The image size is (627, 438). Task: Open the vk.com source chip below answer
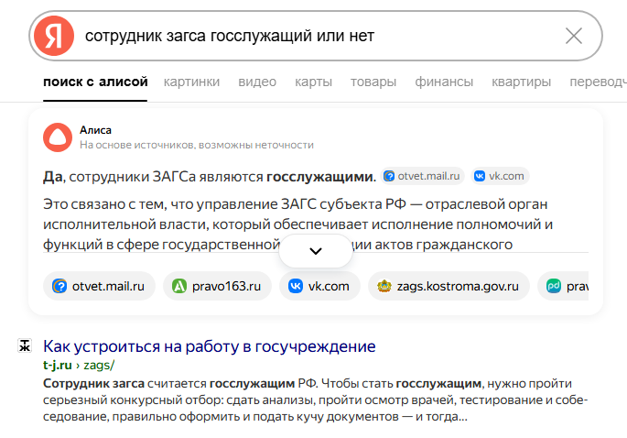[x=319, y=286]
